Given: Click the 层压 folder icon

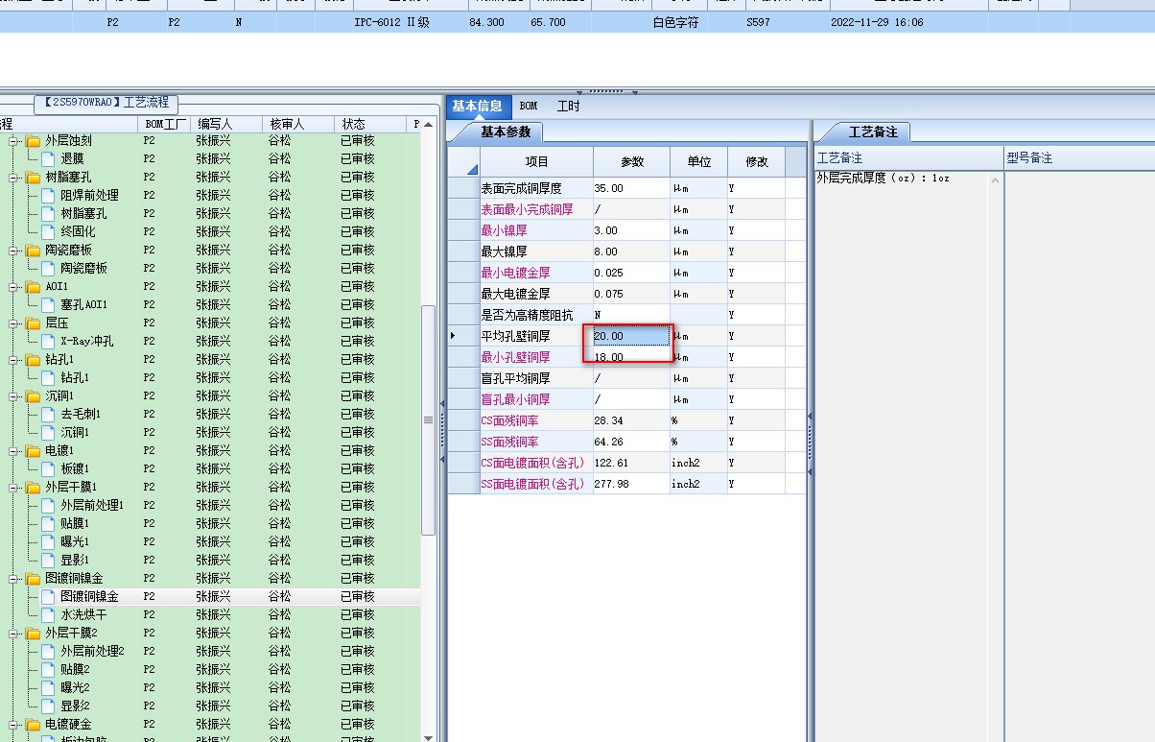Looking at the screenshot, I should pyautogui.click(x=32, y=323).
